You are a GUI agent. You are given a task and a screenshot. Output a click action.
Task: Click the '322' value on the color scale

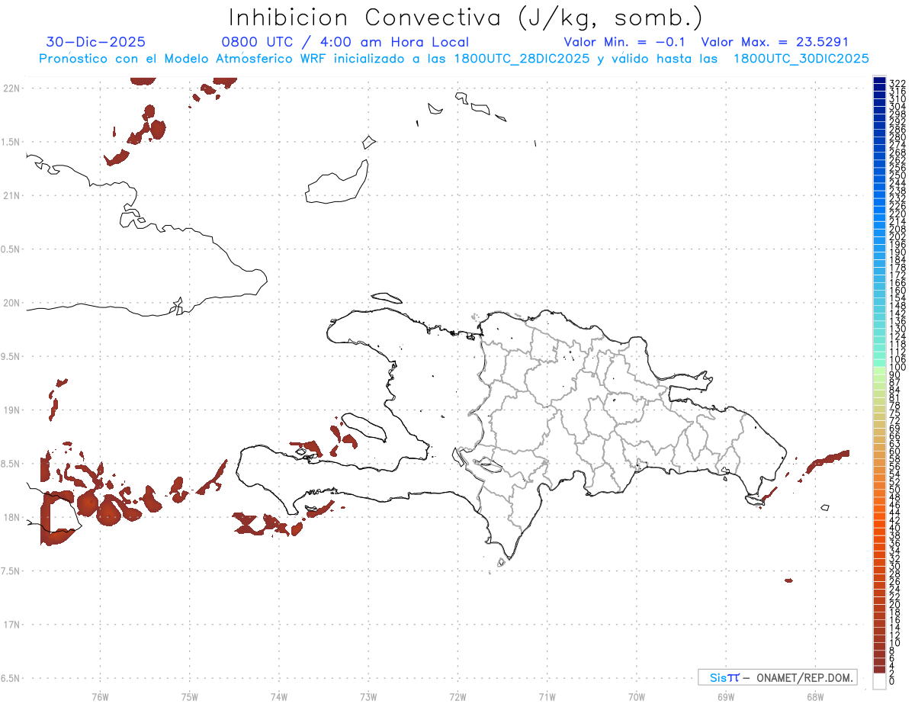pos(897,83)
